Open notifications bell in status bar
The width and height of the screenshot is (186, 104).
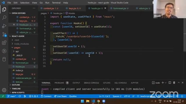[182, 96]
